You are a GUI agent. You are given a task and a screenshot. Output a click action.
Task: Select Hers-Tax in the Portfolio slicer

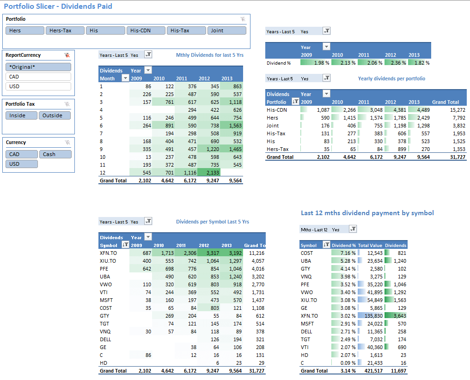(x=65, y=30)
